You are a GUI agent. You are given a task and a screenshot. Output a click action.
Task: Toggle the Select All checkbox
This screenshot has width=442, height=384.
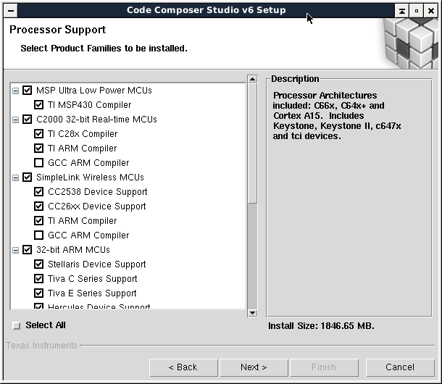pos(17,326)
